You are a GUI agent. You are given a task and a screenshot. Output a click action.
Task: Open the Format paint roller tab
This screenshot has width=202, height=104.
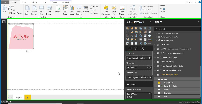click(136, 48)
